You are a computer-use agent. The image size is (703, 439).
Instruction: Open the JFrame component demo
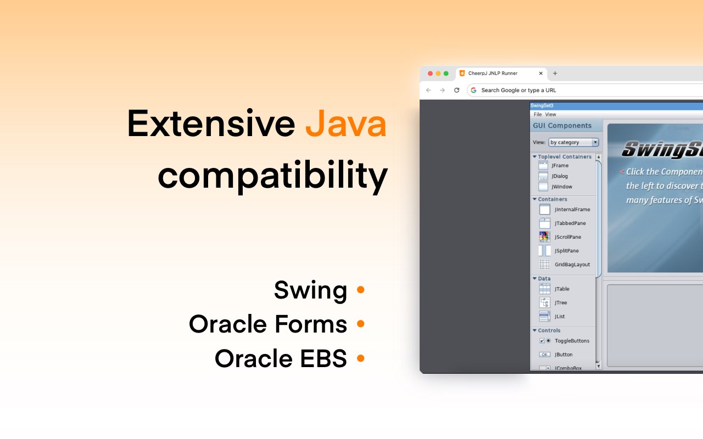(x=554, y=165)
